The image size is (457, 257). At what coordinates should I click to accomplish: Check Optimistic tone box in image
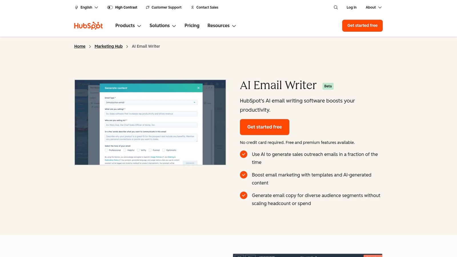tap(164, 150)
